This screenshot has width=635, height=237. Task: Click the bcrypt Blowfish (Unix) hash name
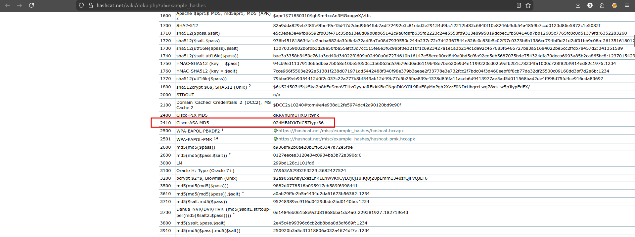[207, 178]
